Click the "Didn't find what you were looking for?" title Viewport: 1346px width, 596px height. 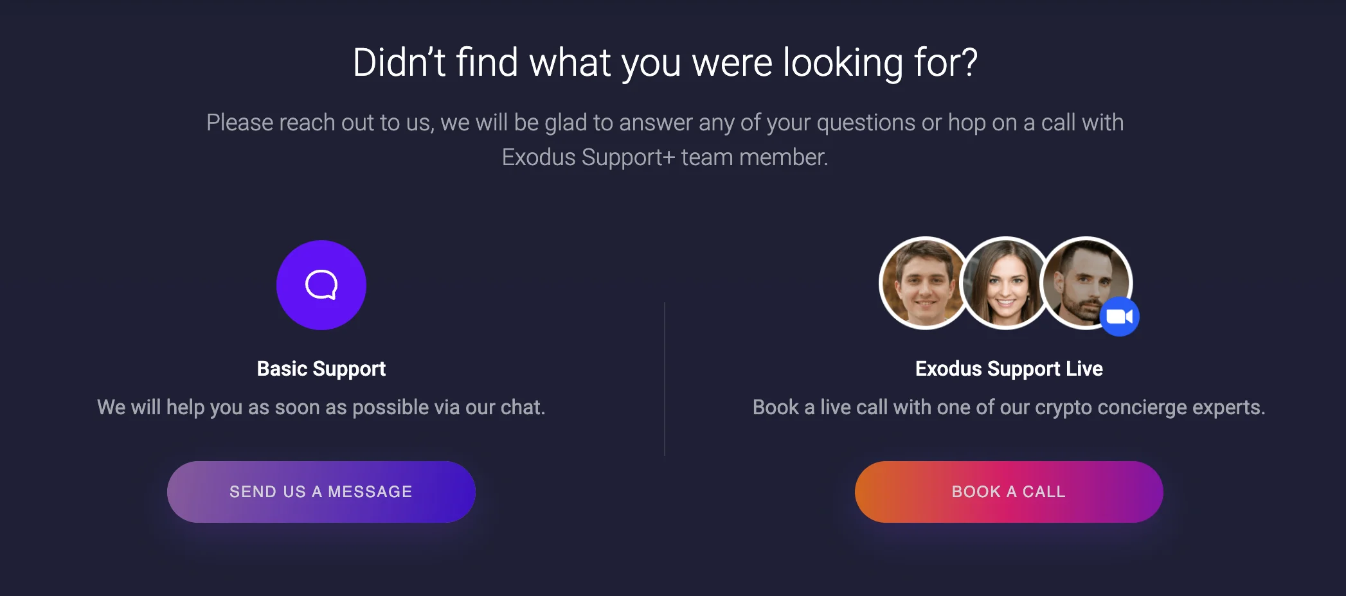(665, 63)
